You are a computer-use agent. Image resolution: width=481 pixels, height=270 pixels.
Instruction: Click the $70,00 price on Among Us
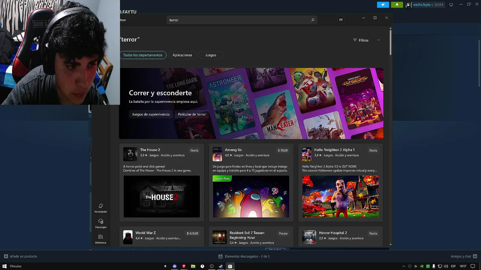[283, 150]
